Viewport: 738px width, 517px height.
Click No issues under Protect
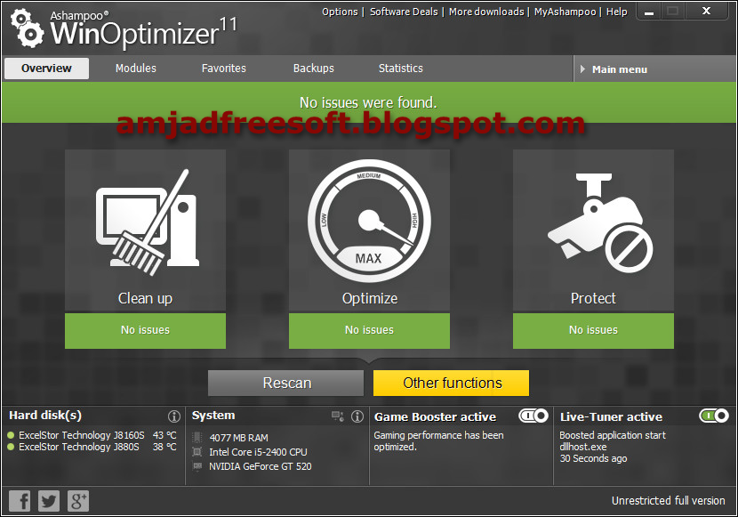(x=593, y=330)
